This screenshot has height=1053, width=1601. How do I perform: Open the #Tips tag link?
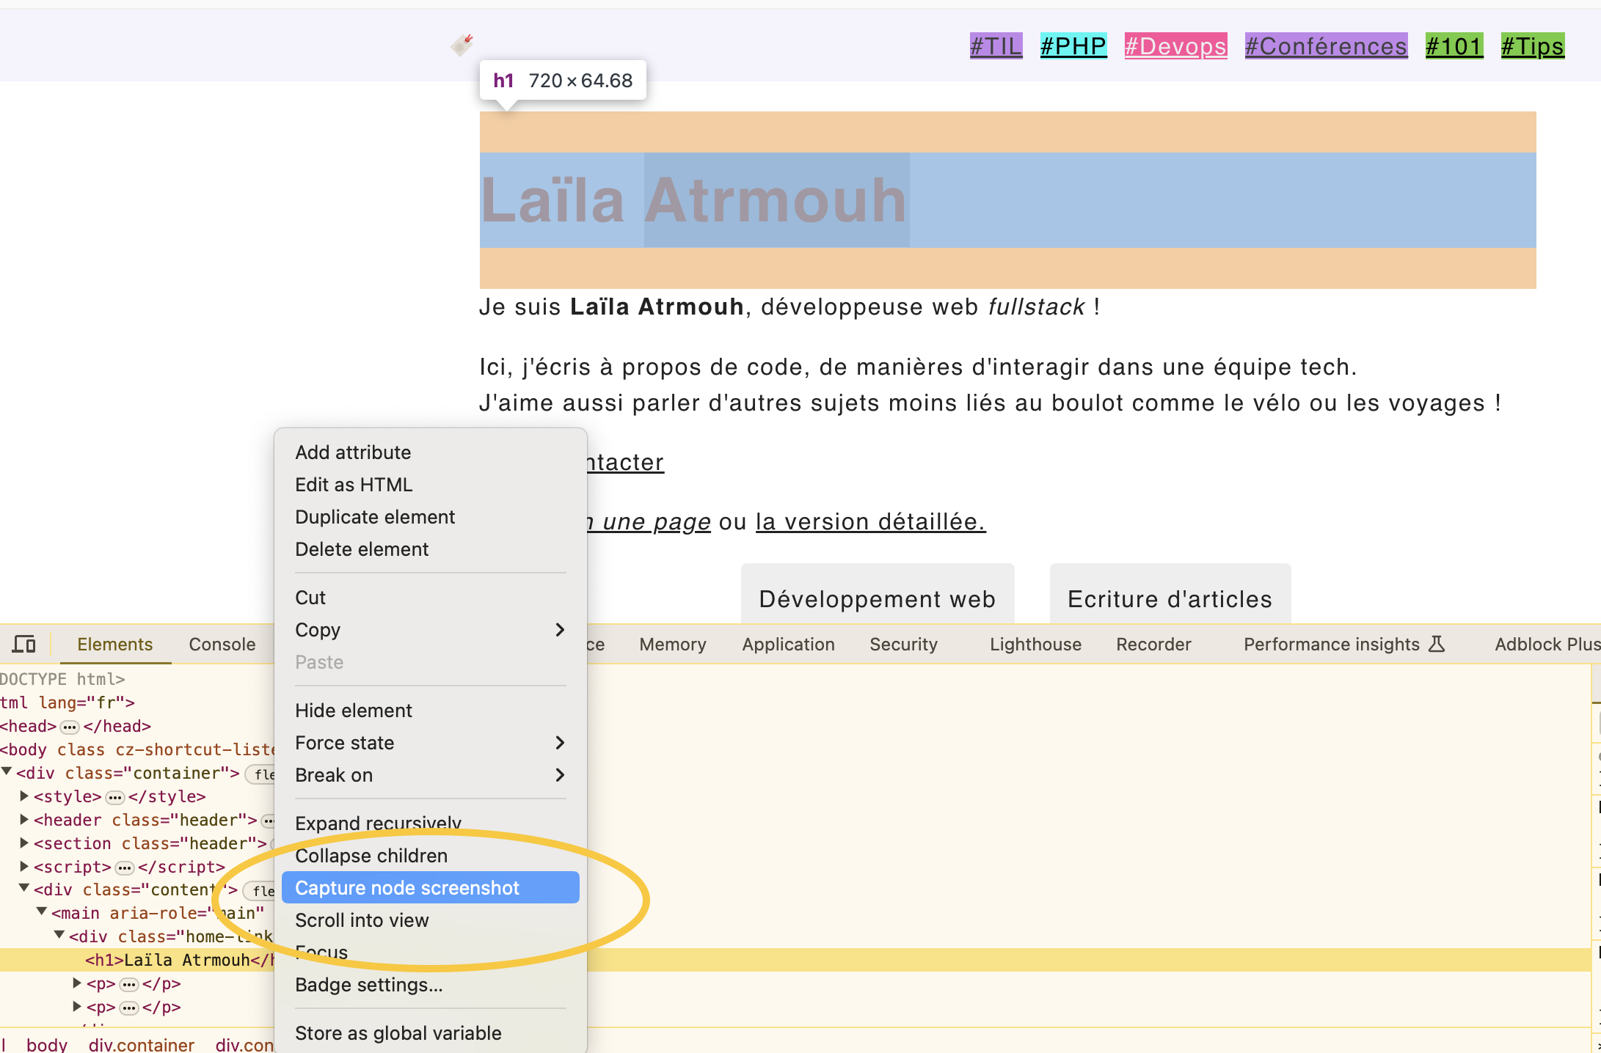click(1533, 45)
